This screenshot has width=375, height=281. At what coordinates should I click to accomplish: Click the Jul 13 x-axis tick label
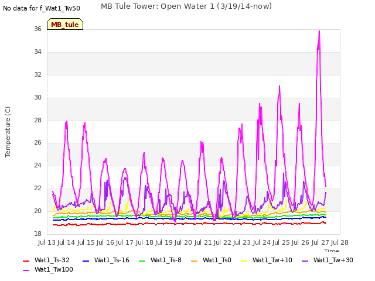click(47, 242)
